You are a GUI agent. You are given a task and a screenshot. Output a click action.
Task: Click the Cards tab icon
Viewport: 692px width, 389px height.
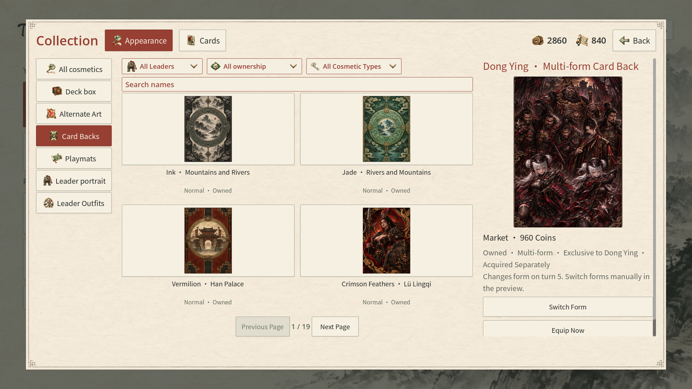click(x=191, y=40)
